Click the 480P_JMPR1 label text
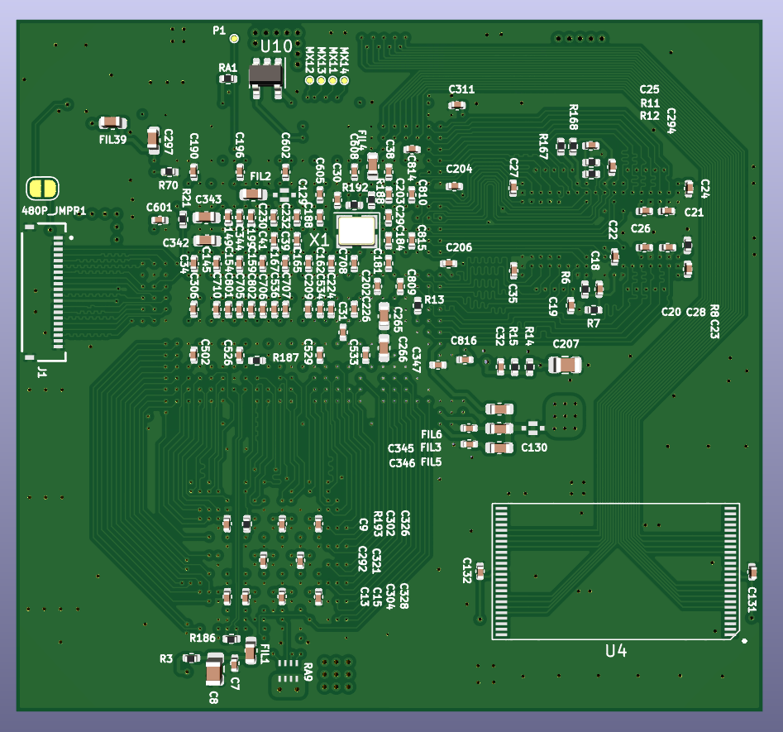This screenshot has height=732, width=783. (x=54, y=211)
